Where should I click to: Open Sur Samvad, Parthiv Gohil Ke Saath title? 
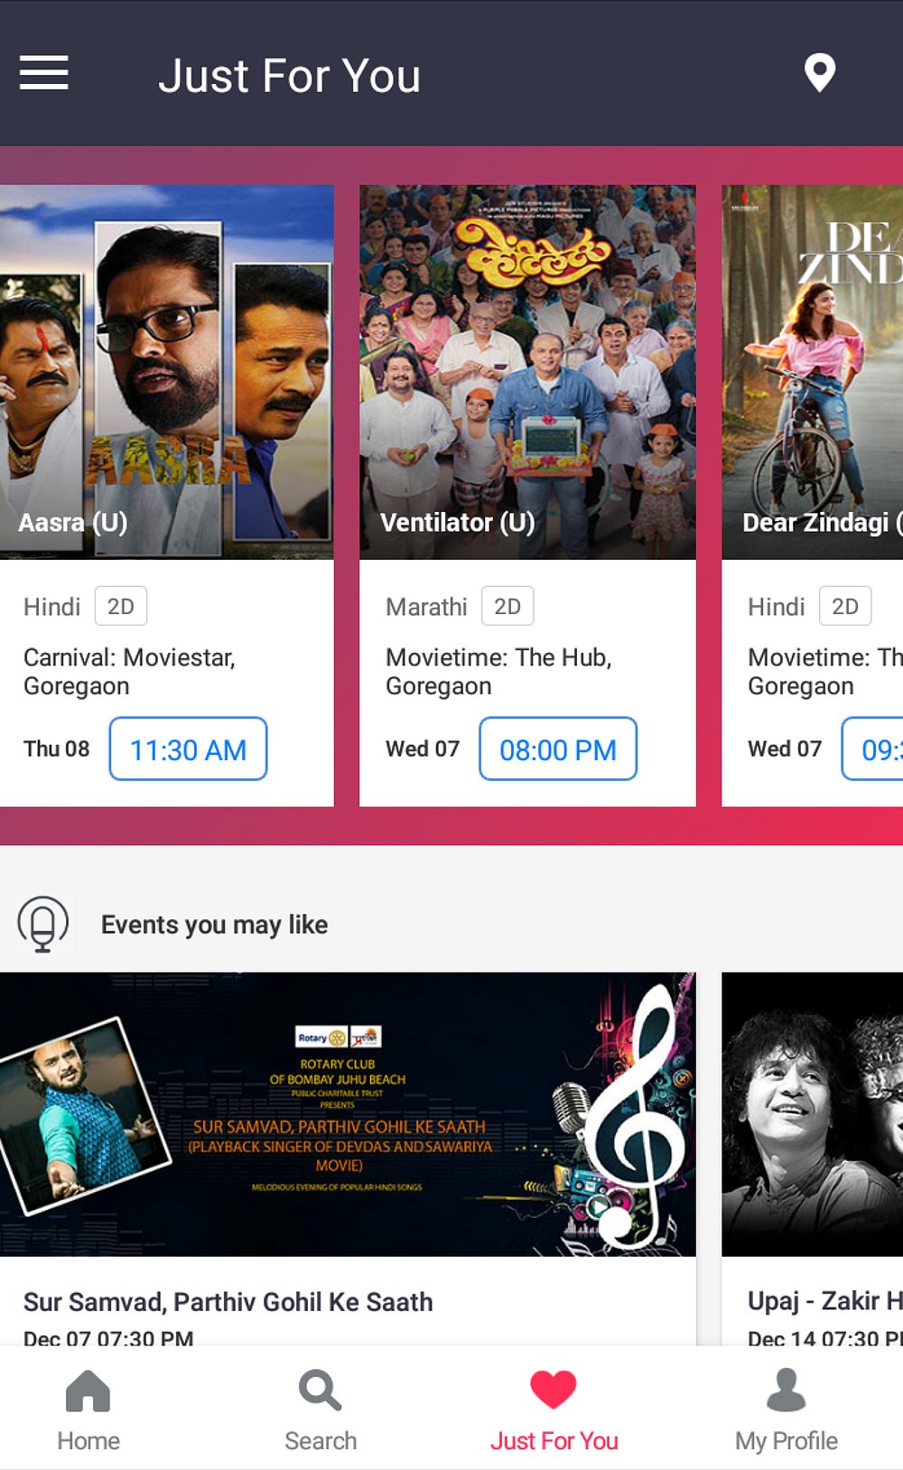pos(228,1302)
